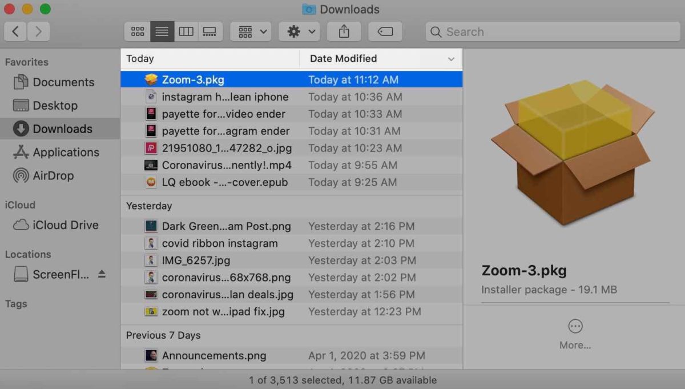Go back with the left arrow button

tap(15, 31)
